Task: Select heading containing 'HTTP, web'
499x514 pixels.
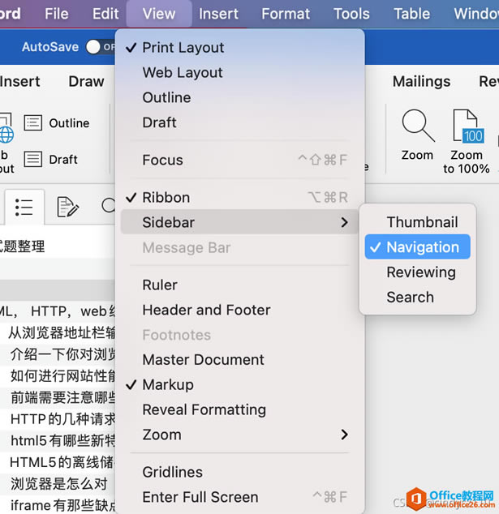Action: (58, 311)
